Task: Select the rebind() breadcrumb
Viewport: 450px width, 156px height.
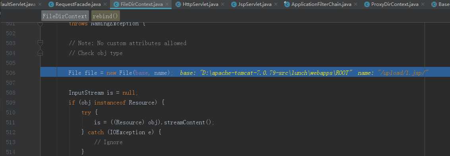Action: click(x=105, y=16)
